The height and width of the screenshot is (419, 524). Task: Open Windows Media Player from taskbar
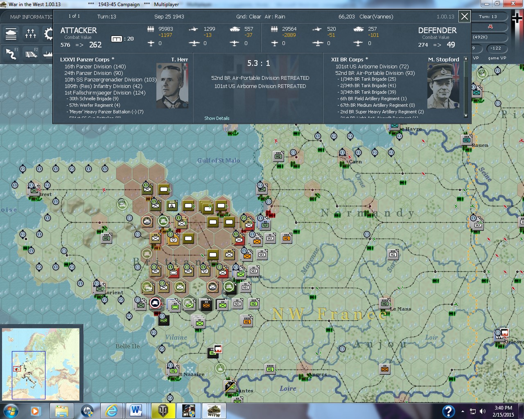(x=36, y=411)
